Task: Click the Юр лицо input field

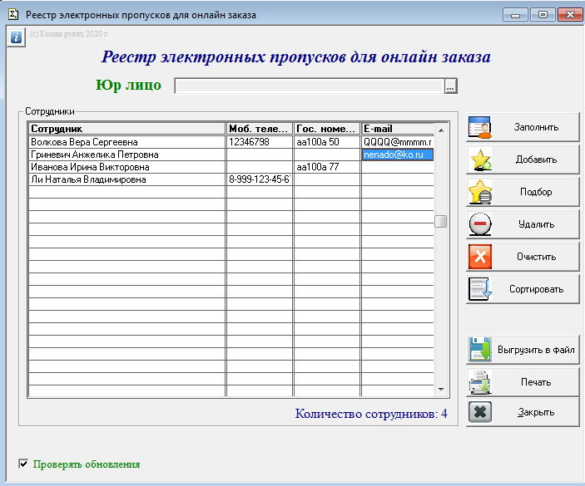Action: click(310, 86)
